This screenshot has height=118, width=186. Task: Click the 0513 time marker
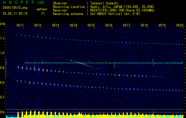pyautogui.click(x=56, y=25)
